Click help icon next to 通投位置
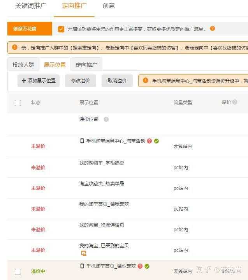Image resolution: width=248 pixels, height=280 pixels. click(106, 119)
